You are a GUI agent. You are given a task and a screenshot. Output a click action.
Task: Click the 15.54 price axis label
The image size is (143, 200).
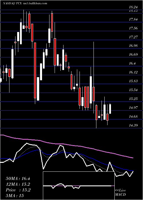[x=133, y=90]
